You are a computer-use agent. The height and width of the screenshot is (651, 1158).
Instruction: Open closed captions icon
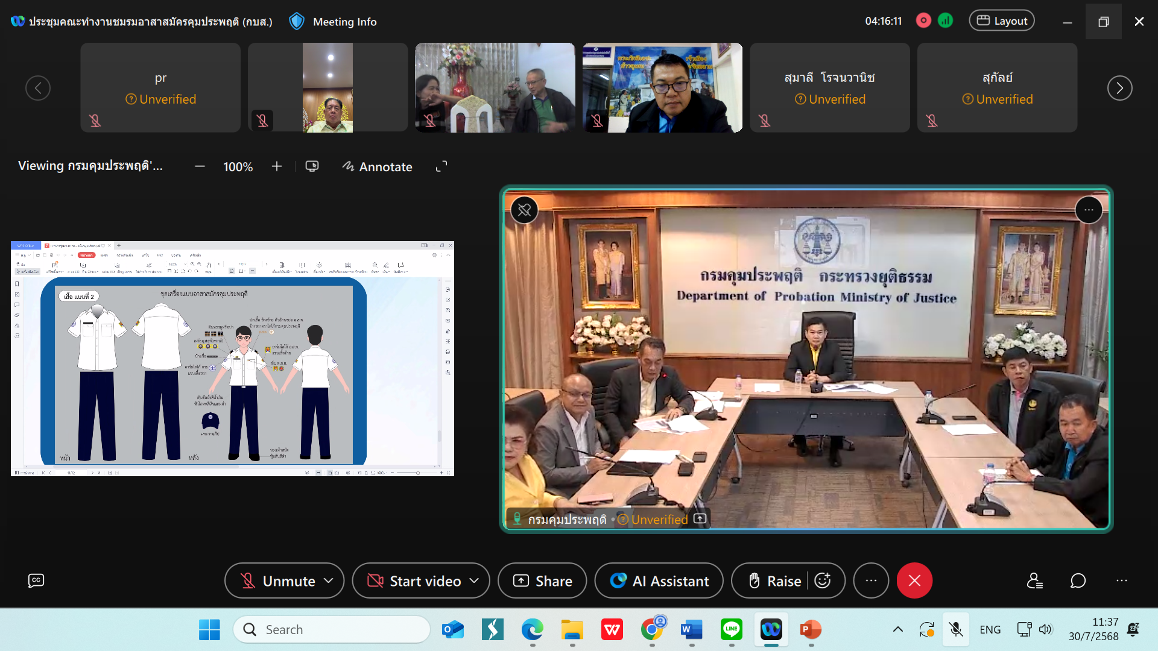[x=36, y=580]
